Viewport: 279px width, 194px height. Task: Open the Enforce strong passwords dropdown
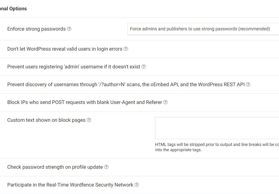click(203, 29)
